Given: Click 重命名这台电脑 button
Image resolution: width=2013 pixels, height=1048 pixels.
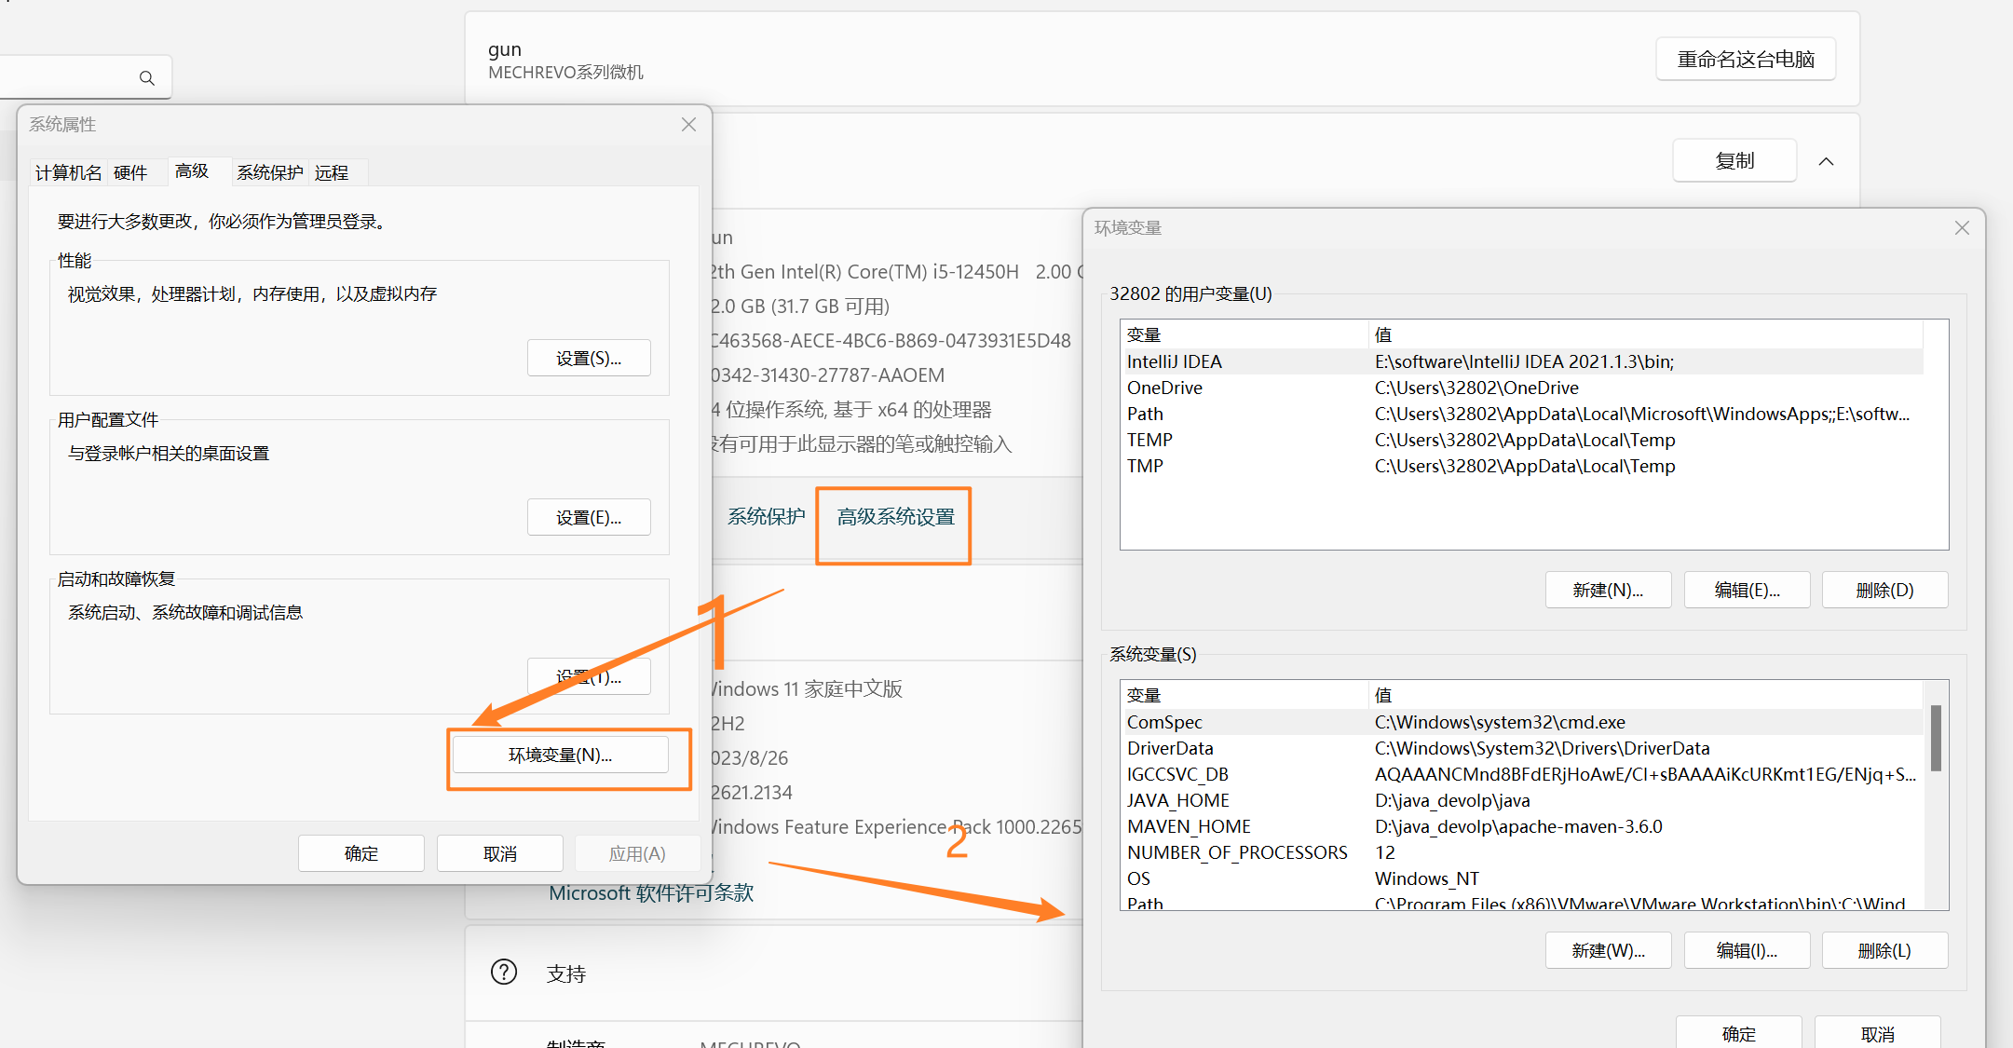Looking at the screenshot, I should pos(1745,60).
